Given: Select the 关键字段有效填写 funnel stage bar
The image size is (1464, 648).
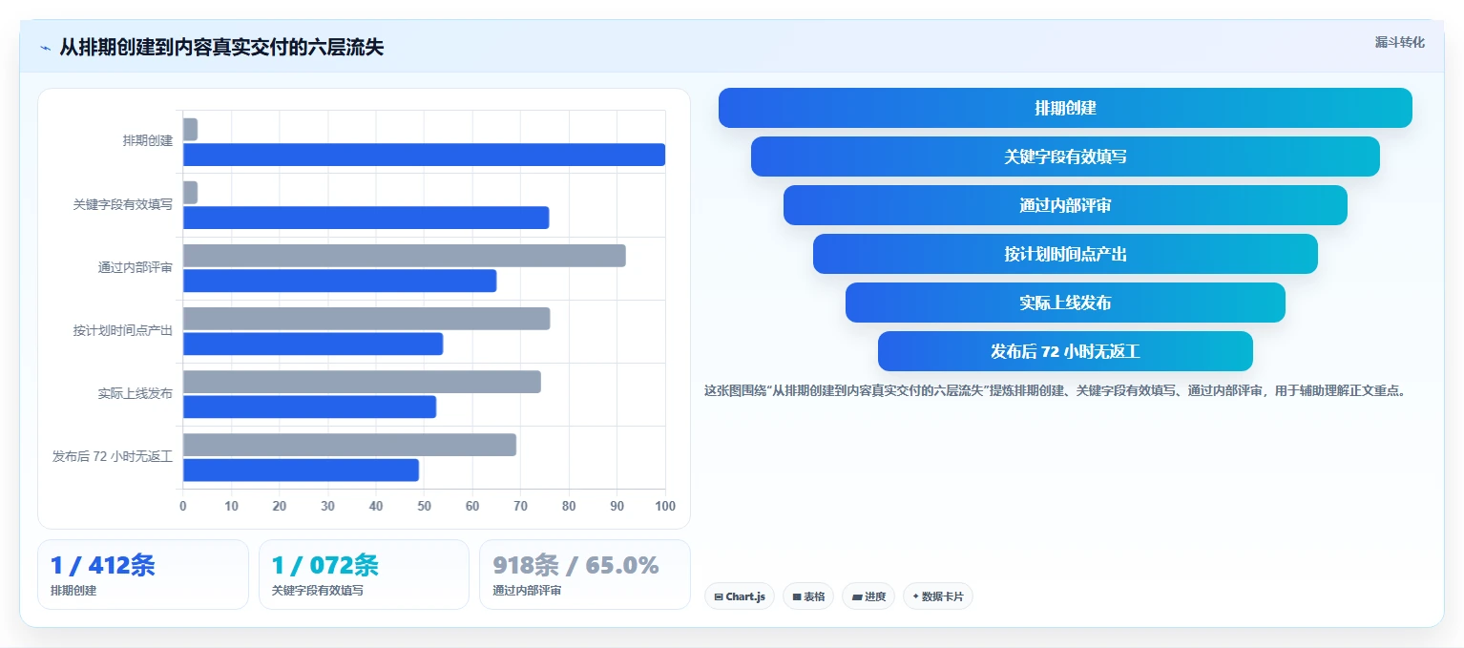Looking at the screenshot, I should tap(1065, 157).
